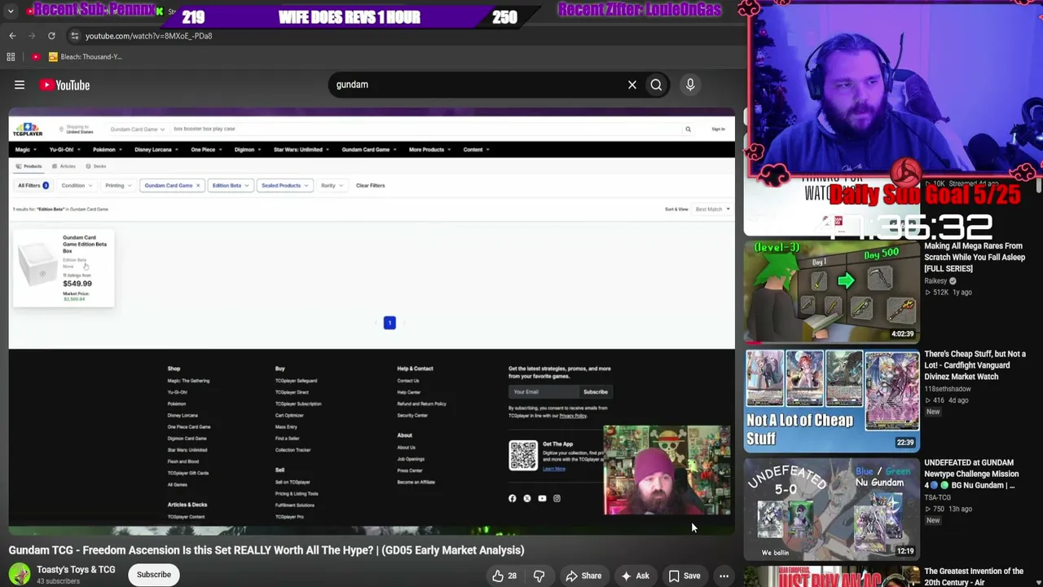This screenshot has width=1043, height=587.
Task: Open the Printing filter dropdown
Action: coord(117,186)
